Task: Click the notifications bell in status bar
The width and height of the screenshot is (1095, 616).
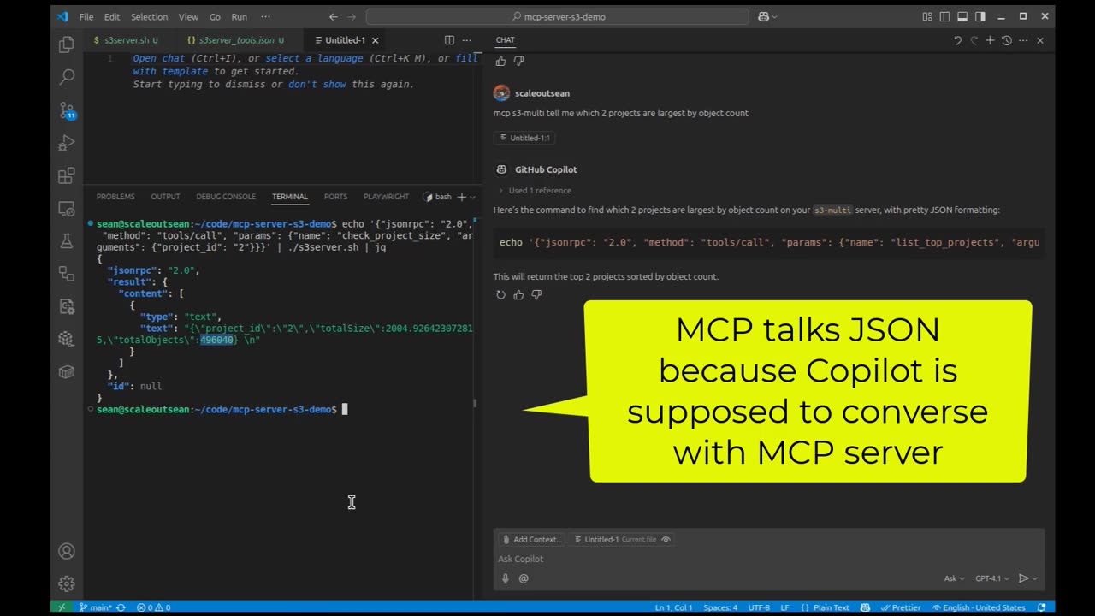Action: click(1041, 607)
